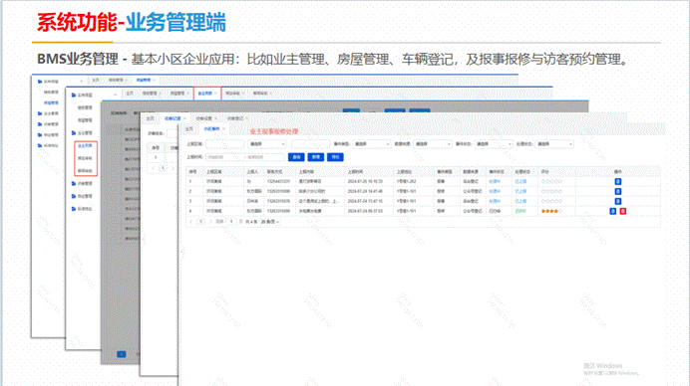Open the 处理状态 dropdown

pos(554,144)
